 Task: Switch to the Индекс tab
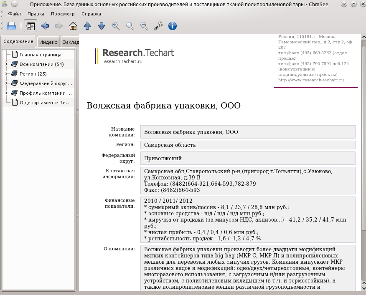pos(48,42)
